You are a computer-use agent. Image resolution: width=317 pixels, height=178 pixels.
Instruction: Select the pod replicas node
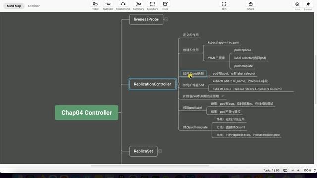pyautogui.click(x=243, y=50)
